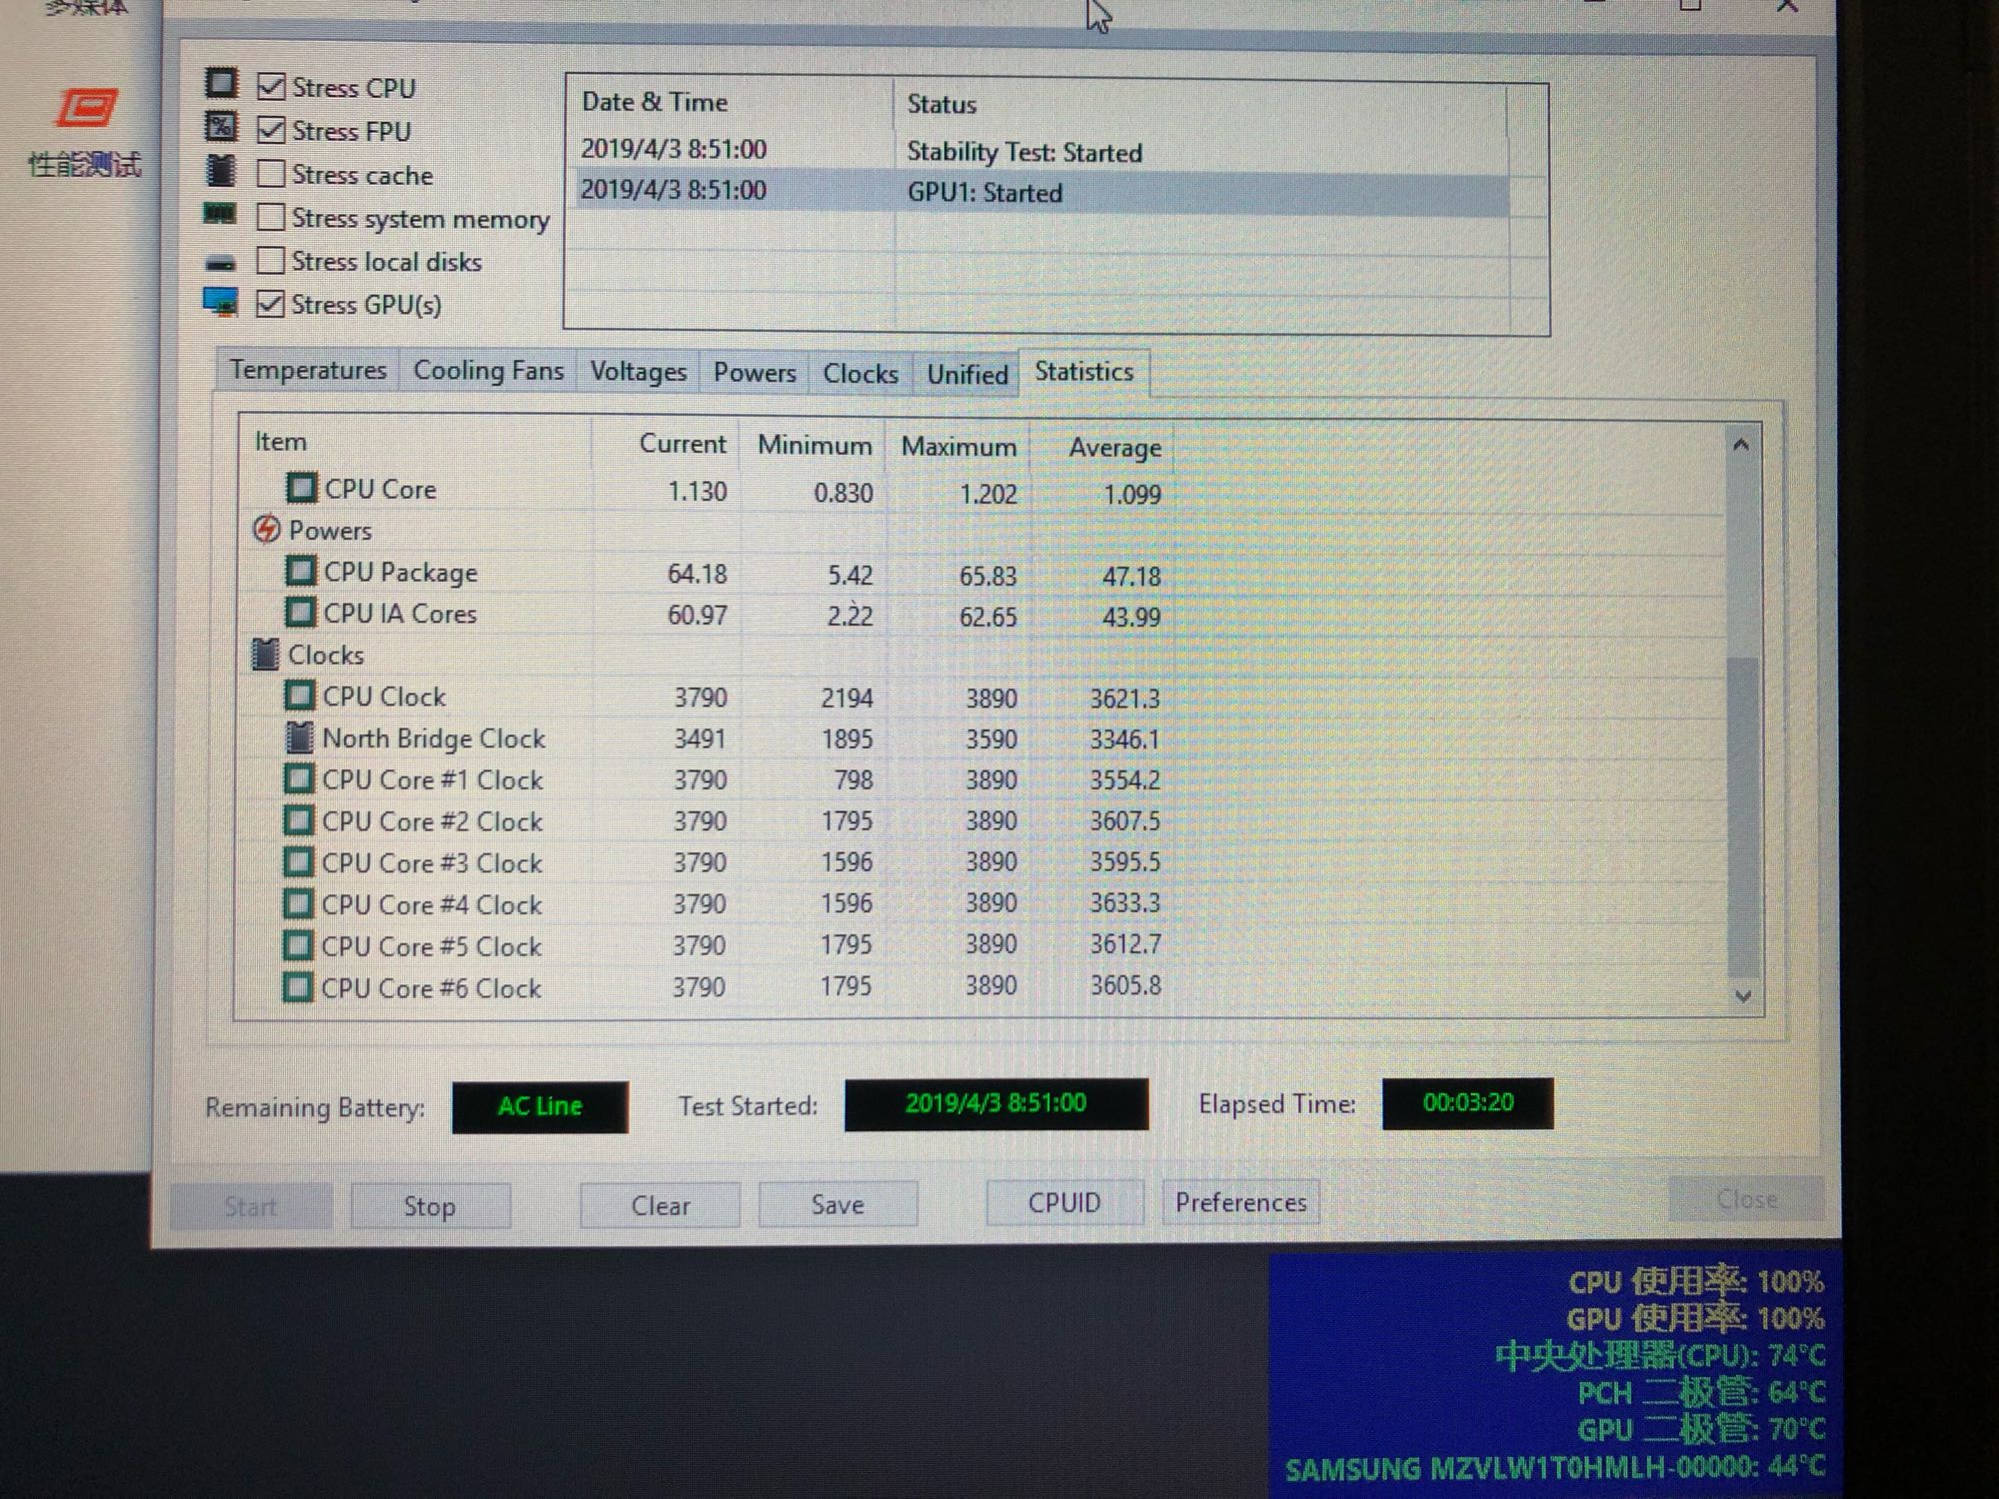The width and height of the screenshot is (1999, 1499).
Task: Open the Cooling Fans tab
Action: (x=488, y=372)
